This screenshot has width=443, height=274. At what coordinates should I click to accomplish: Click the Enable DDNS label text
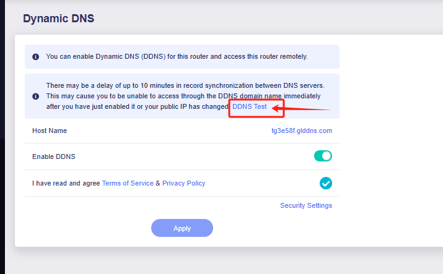53,156
